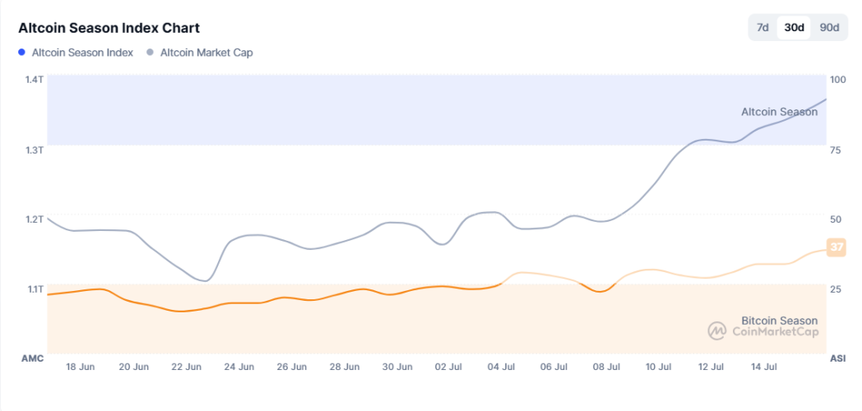Click the 22 Jun date axis marker
Image resolution: width=862 pixels, height=411 pixels.
click(188, 367)
